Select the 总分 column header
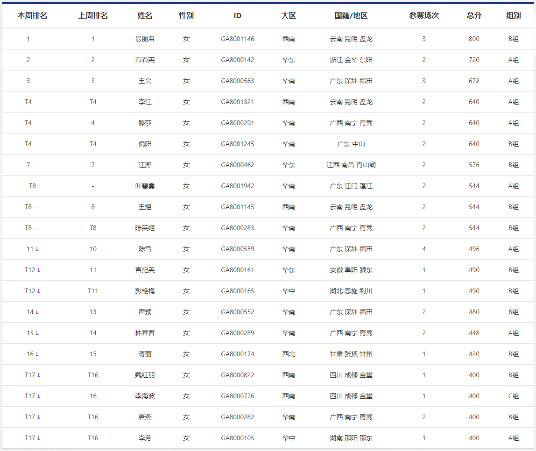Image resolution: width=536 pixels, height=451 pixels. click(474, 15)
